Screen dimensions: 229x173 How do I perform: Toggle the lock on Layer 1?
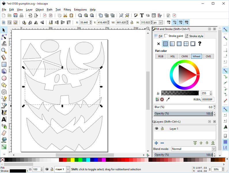coord(162,129)
